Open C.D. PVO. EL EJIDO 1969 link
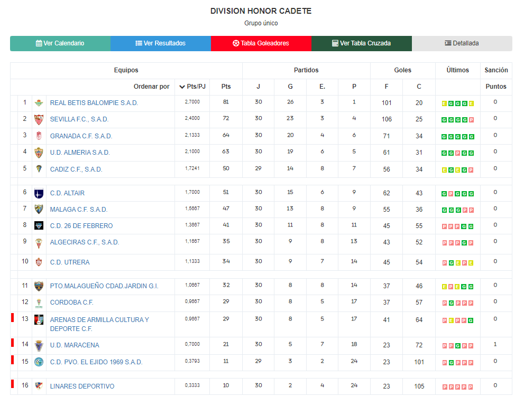Viewport: 524px width, 397px height. 96,362
